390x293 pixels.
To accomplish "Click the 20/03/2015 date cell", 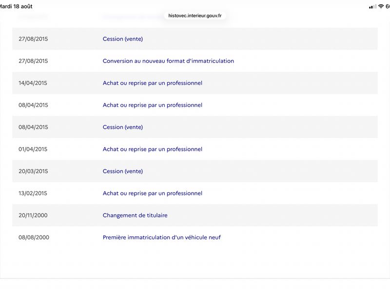I will point(33,171).
